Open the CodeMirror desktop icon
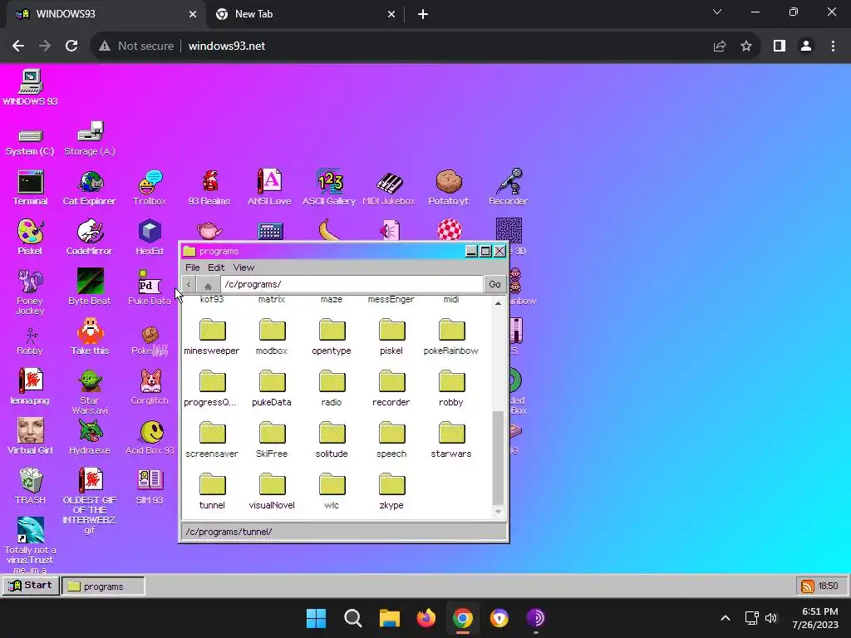 point(90,237)
